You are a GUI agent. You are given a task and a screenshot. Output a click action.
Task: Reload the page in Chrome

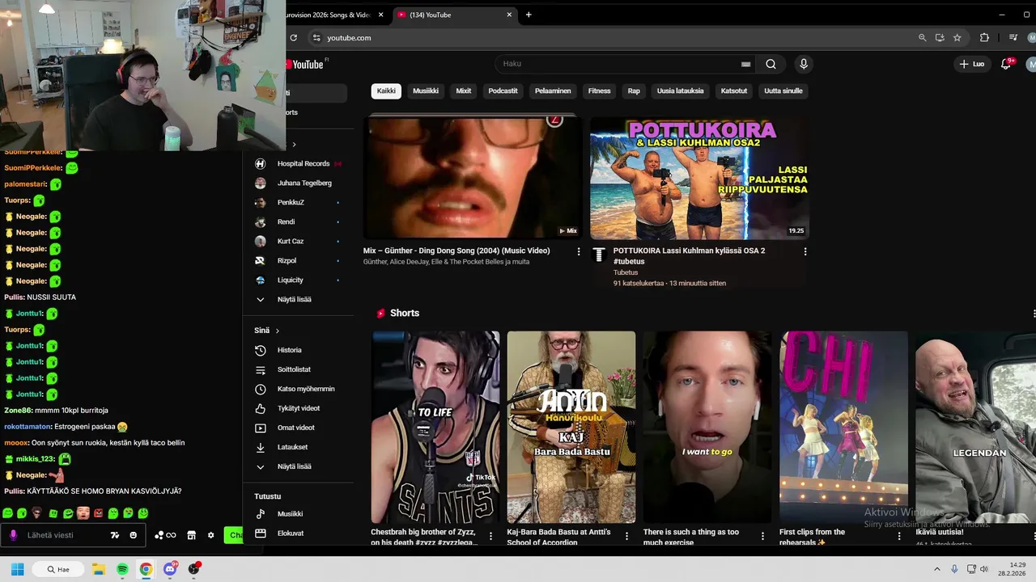coord(293,37)
